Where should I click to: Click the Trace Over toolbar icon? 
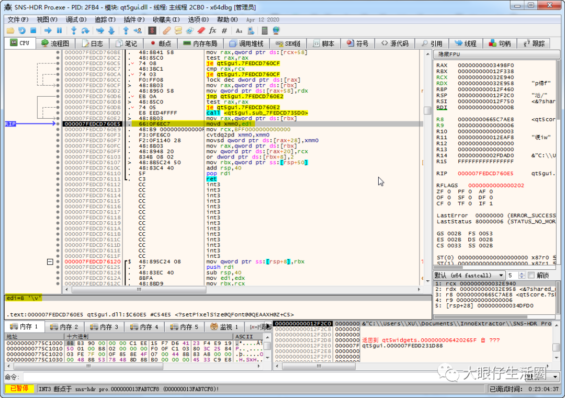[x=111, y=31]
